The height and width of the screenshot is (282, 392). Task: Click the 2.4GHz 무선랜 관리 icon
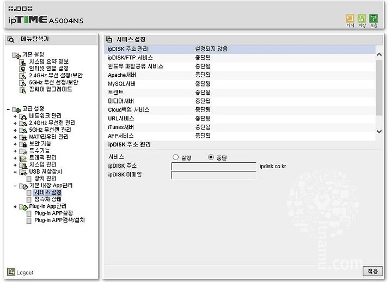pyautogui.click(x=23, y=124)
